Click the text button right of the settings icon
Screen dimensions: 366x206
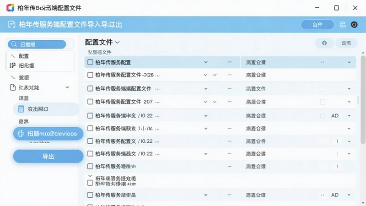(346, 43)
